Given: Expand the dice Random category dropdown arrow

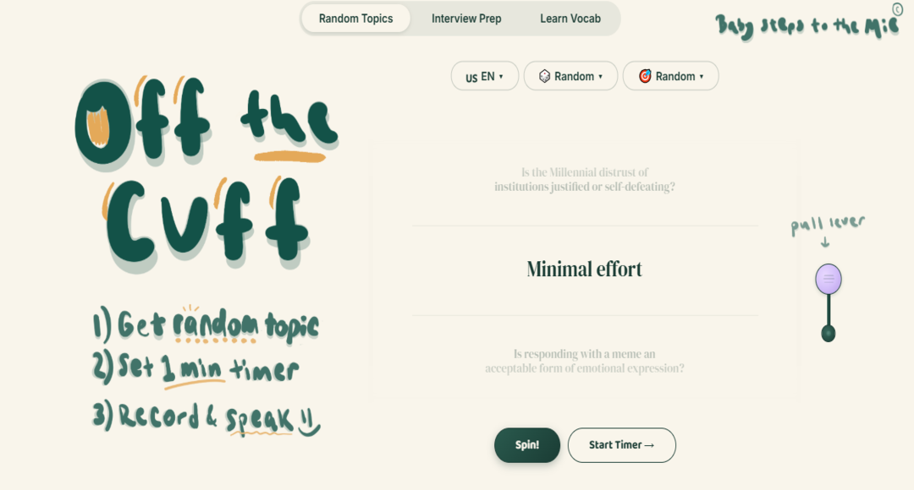Looking at the screenshot, I should click(600, 76).
